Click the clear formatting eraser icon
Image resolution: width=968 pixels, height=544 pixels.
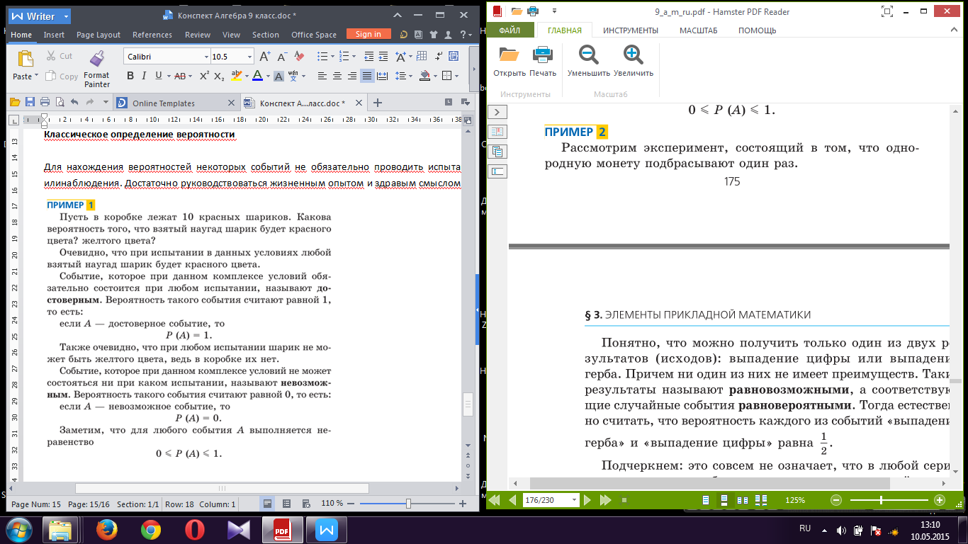299,57
